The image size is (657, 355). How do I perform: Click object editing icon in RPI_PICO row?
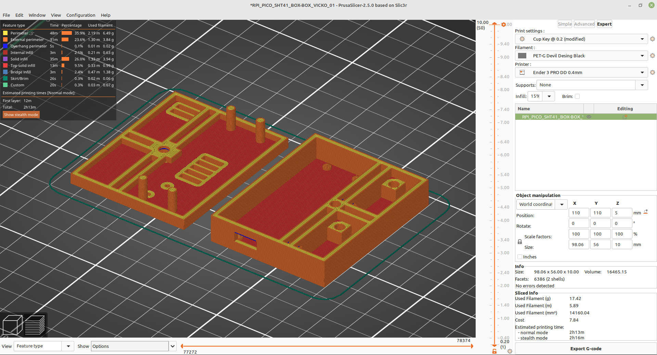coord(625,117)
